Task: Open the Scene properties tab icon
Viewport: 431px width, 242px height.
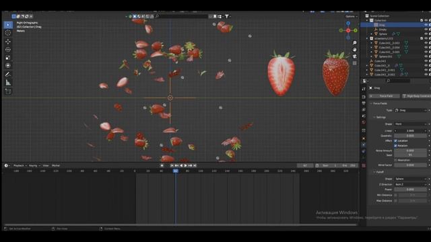Action: pyautogui.click(x=364, y=116)
